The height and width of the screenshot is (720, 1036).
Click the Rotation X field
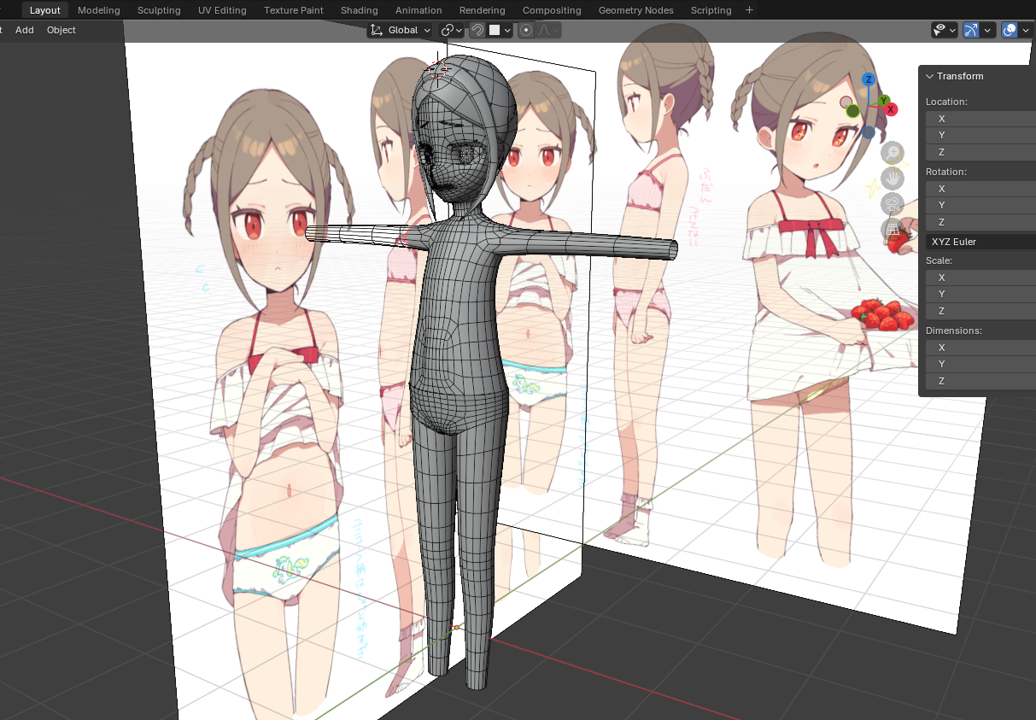click(x=980, y=189)
